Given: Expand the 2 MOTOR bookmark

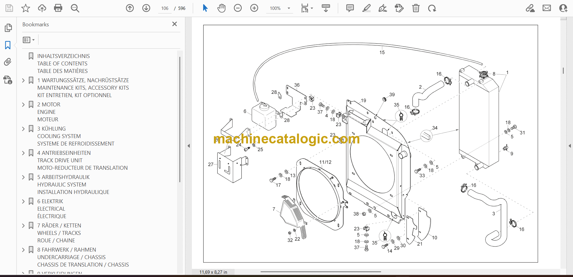Looking at the screenshot, I should click(24, 105).
